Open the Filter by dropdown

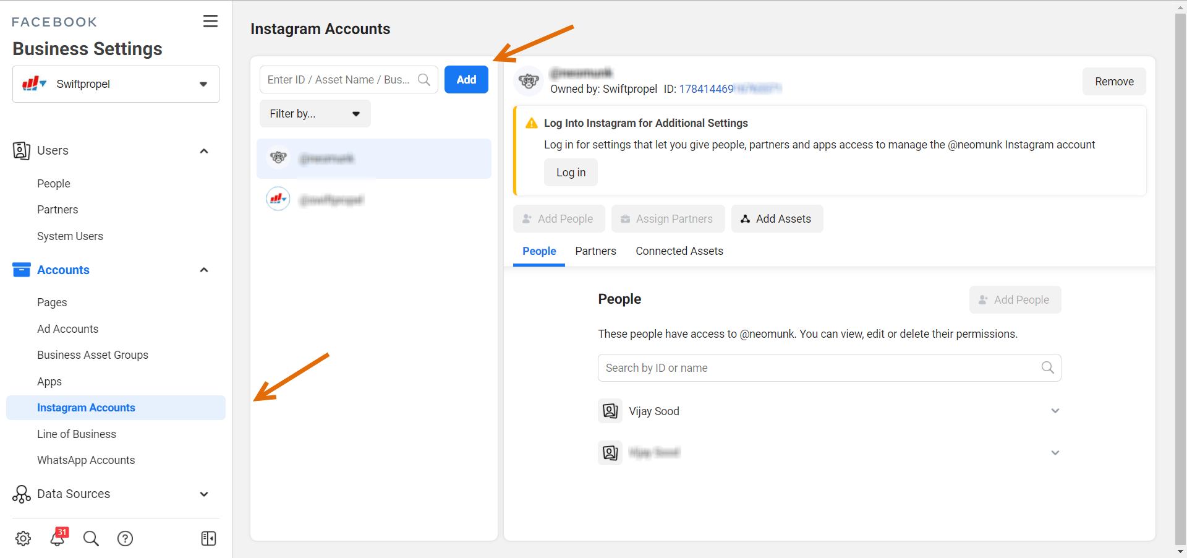315,114
